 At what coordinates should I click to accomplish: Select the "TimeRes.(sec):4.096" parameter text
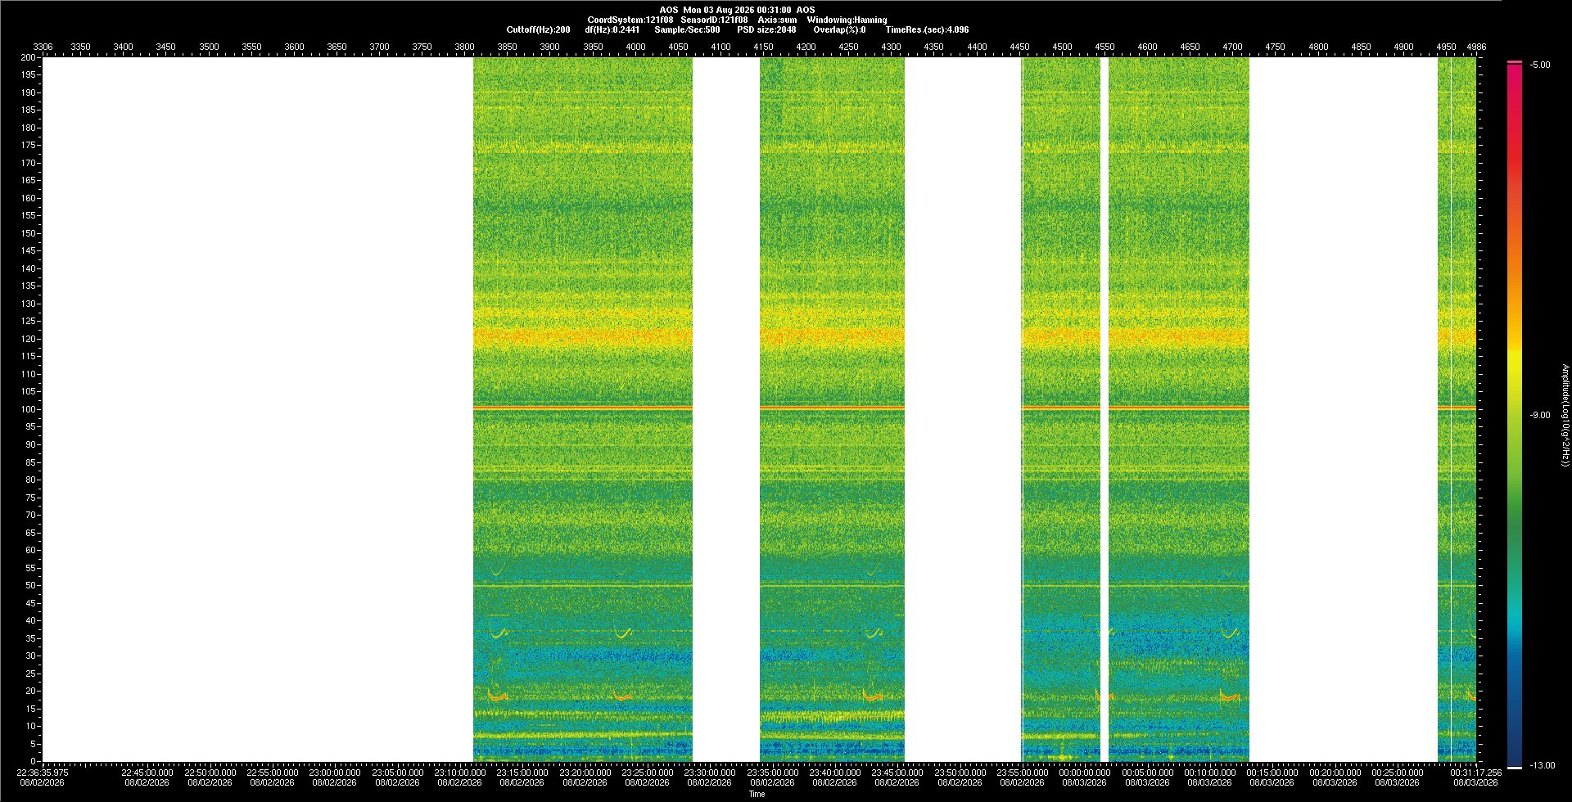coord(927,29)
